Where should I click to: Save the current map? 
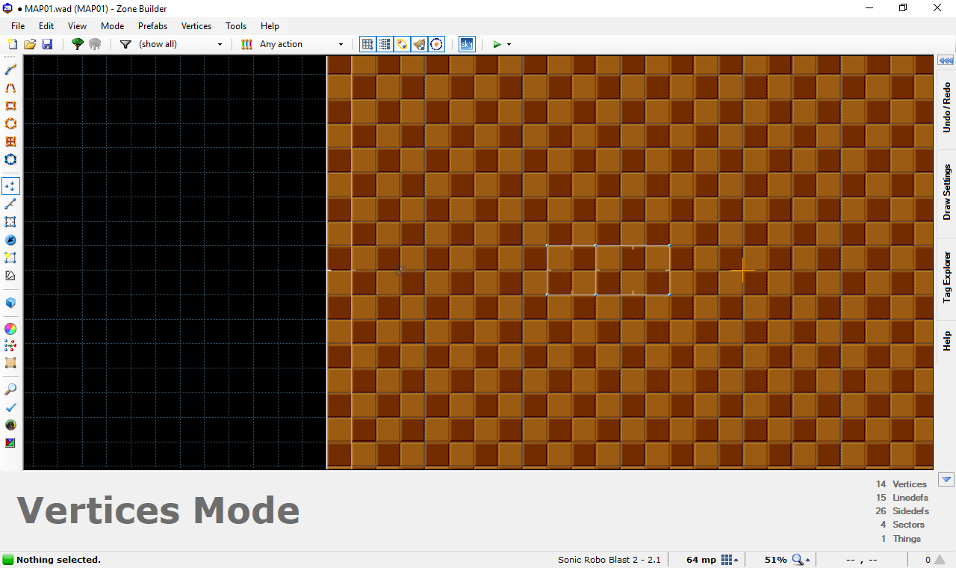click(47, 44)
